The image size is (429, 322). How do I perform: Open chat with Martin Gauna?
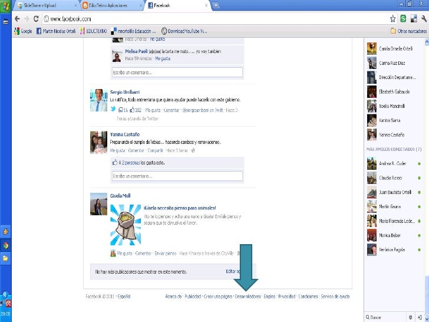394,206
